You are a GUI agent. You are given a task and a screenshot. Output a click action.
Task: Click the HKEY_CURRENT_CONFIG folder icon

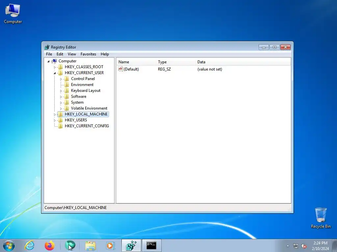click(61, 126)
